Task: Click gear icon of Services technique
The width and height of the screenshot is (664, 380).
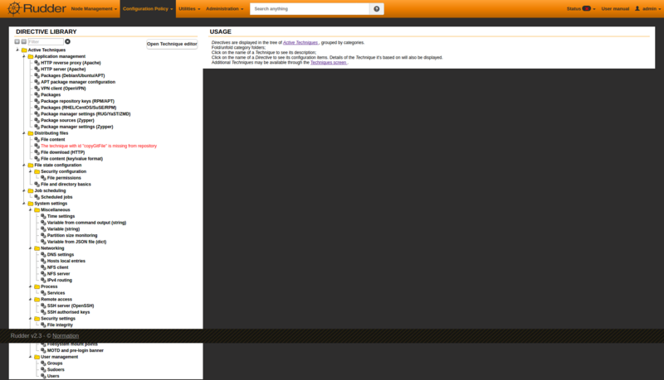Action: coord(43,293)
